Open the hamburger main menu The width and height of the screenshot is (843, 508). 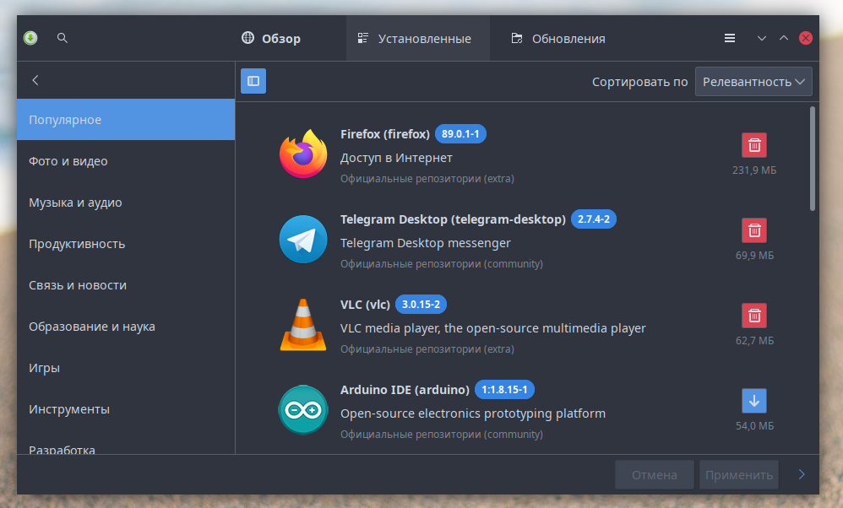pos(730,38)
